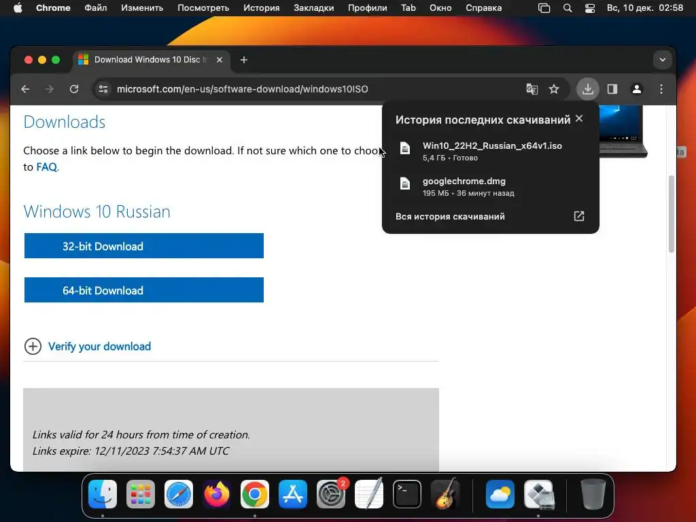Image resolution: width=696 pixels, height=522 pixels.
Task: Open the Закладки menu
Action: pos(314,8)
